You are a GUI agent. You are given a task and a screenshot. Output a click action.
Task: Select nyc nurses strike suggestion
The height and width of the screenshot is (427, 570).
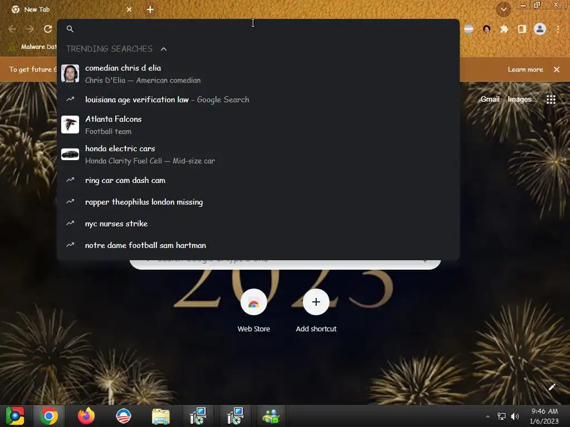pyautogui.click(x=258, y=224)
